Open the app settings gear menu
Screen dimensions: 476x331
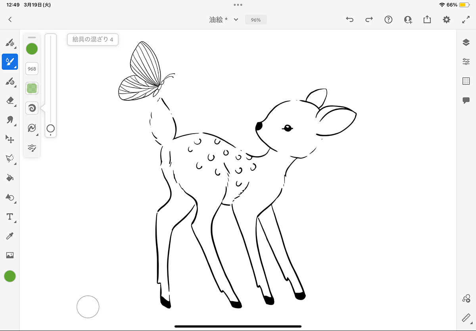[x=446, y=19]
